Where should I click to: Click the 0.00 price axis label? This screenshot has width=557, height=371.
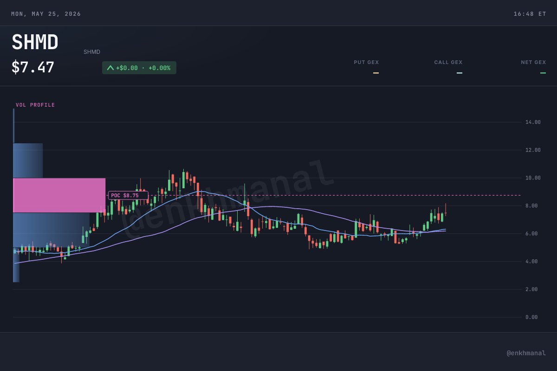(531, 317)
